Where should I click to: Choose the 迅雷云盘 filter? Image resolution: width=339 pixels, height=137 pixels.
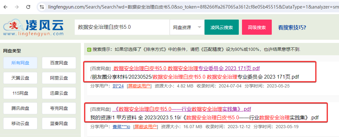click(x=59, y=93)
